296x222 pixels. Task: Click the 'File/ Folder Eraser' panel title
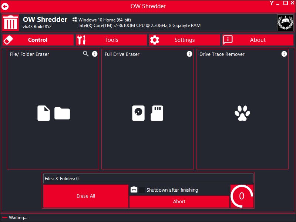pyautogui.click(x=30, y=54)
